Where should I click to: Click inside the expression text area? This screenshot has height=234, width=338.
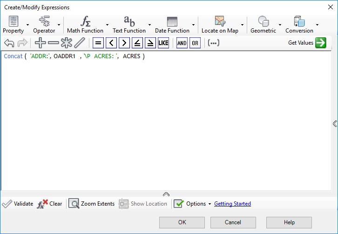pos(166,120)
